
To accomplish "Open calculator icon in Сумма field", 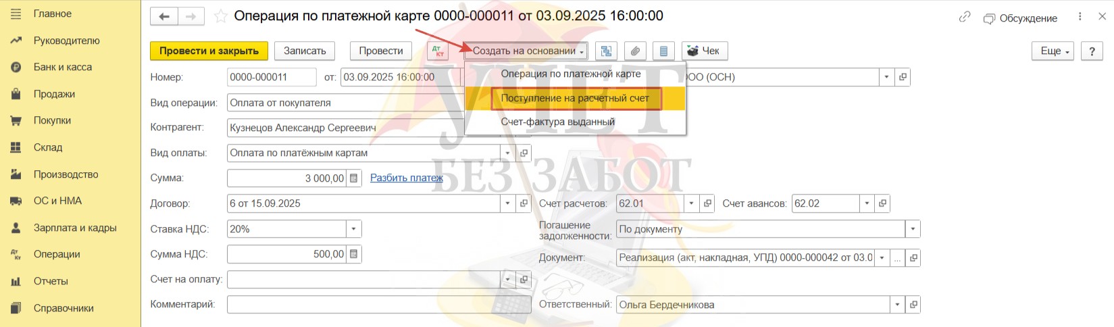I will 354,178.
